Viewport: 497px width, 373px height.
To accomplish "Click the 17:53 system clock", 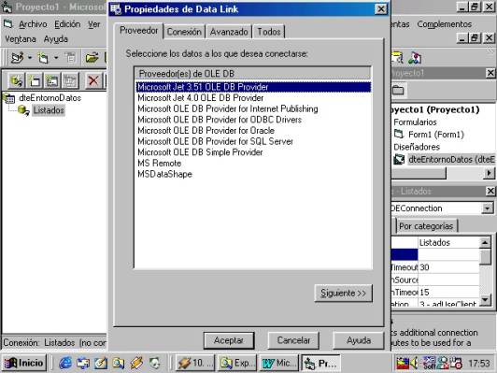I will (x=479, y=363).
